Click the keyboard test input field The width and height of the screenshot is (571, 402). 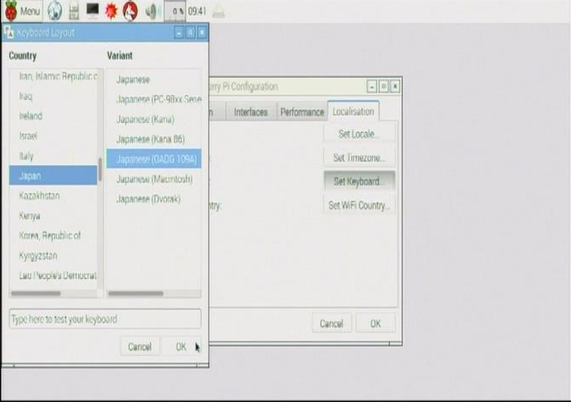coord(105,319)
